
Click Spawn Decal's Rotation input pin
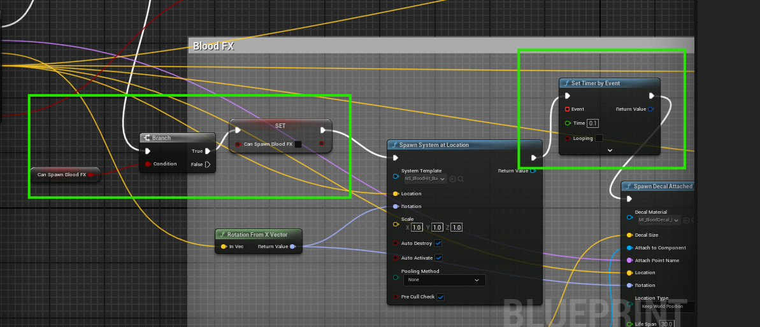tap(629, 286)
